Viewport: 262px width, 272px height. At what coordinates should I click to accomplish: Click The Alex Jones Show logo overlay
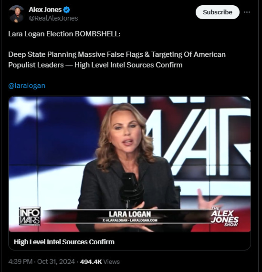pos(225,217)
